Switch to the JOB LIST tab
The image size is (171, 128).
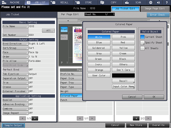(x=37, y=2)
